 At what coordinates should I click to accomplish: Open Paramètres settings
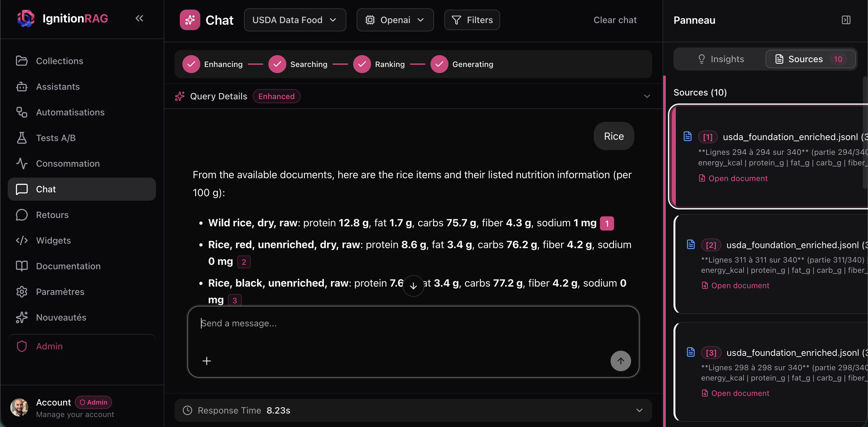tap(60, 292)
